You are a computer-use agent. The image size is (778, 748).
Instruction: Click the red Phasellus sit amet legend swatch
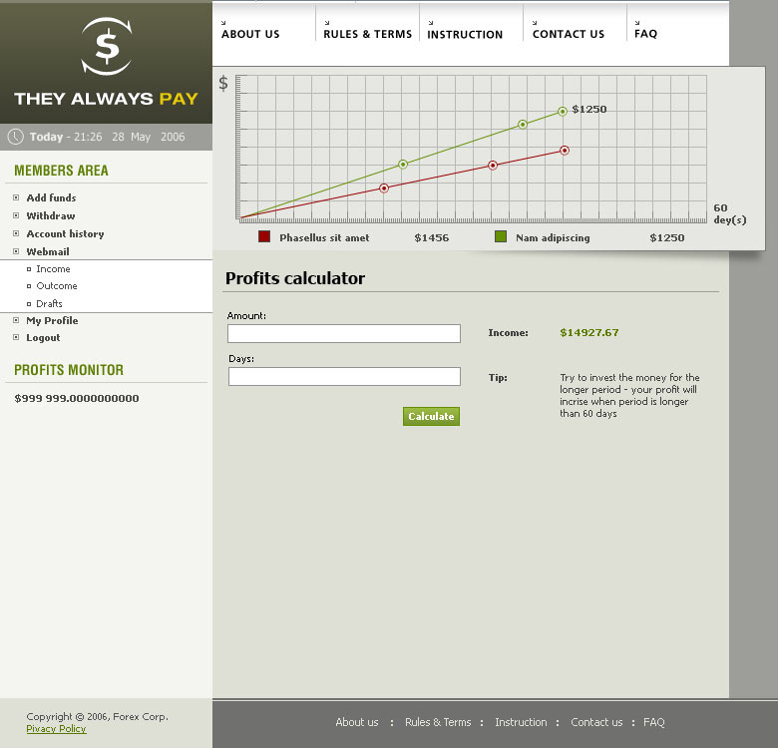tap(264, 237)
